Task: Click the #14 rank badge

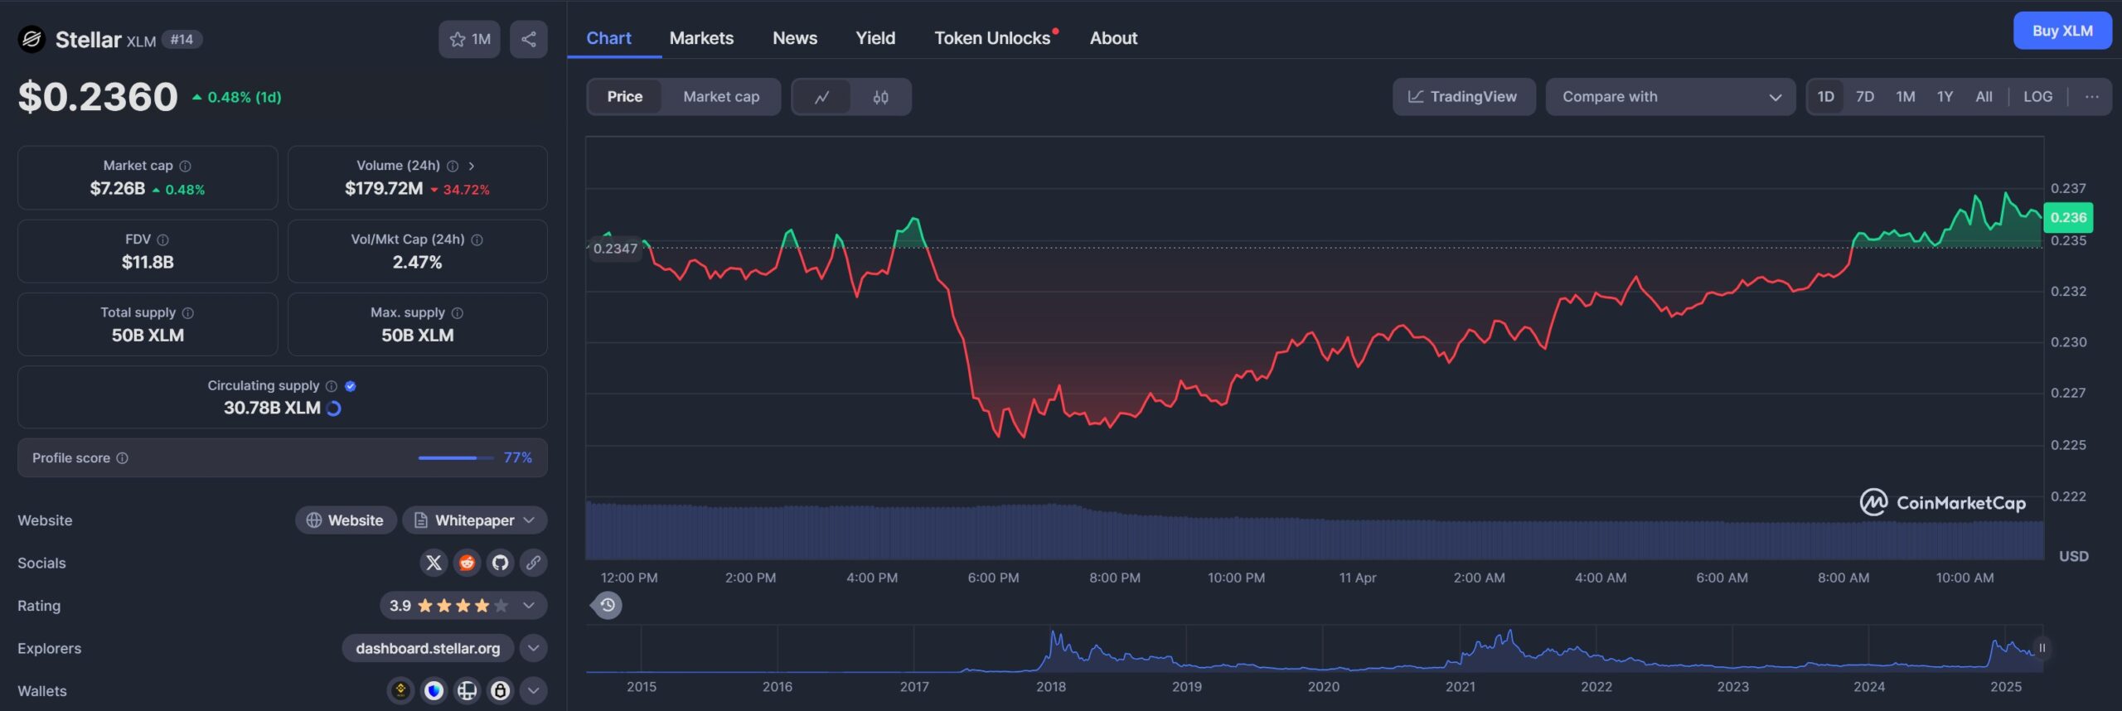Action: (182, 39)
